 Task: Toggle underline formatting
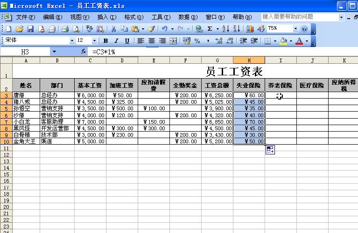[x=127, y=41]
